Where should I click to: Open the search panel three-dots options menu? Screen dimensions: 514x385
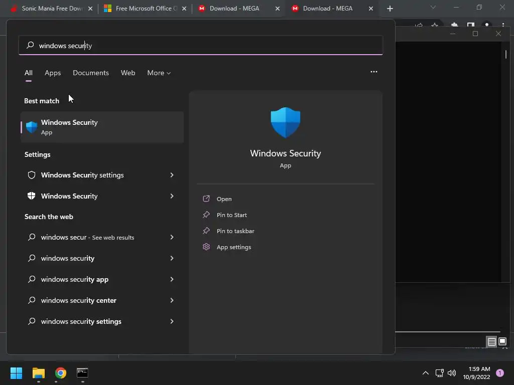click(x=373, y=72)
